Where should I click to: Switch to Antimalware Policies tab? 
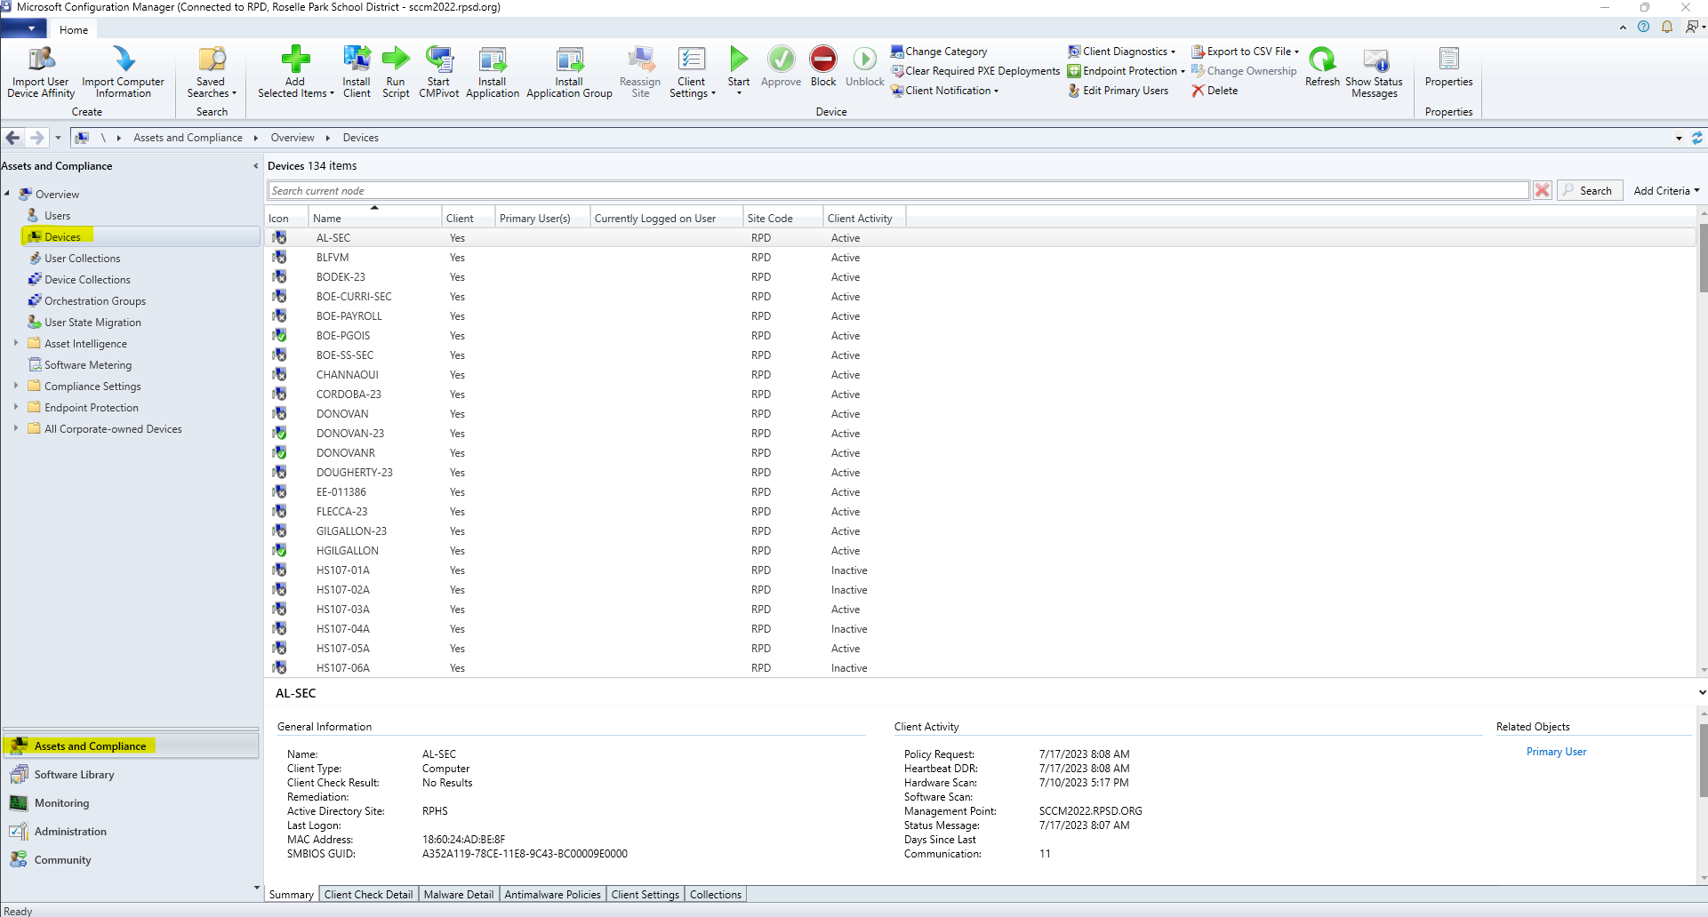tap(553, 895)
